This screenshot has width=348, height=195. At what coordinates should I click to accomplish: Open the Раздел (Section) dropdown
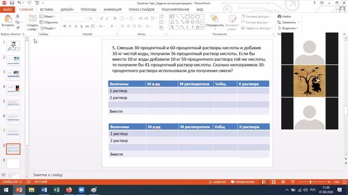pos(48,28)
